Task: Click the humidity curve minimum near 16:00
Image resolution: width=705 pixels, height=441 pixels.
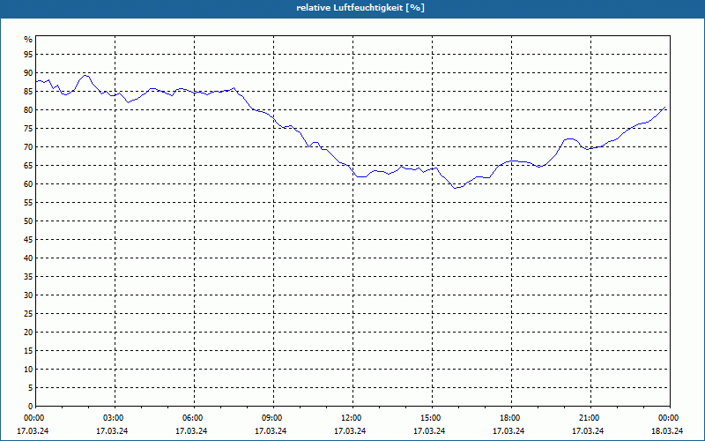Action: coord(455,188)
